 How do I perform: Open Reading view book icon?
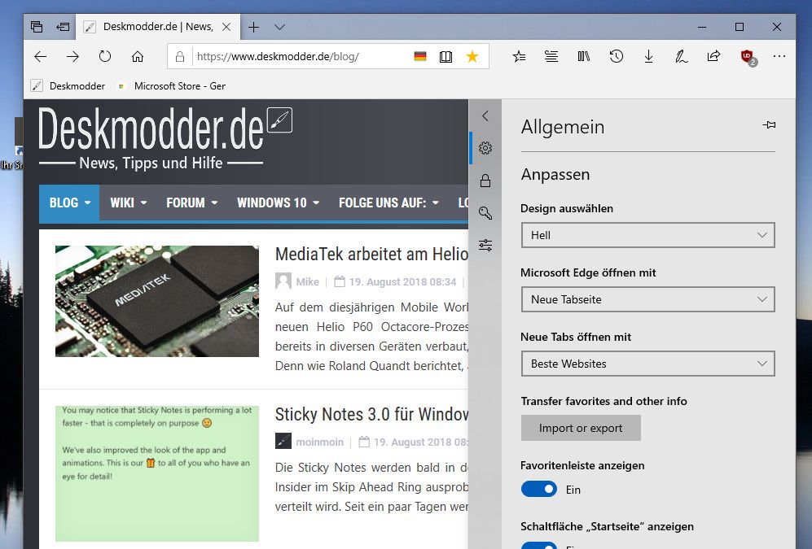(446, 56)
